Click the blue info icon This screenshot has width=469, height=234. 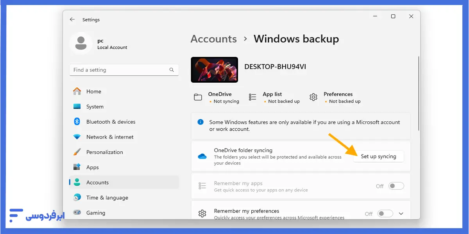(x=200, y=122)
